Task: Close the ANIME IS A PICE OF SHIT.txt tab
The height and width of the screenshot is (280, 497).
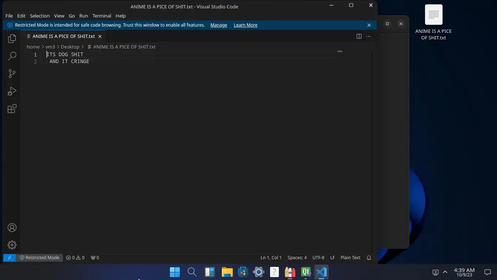Action: pyautogui.click(x=100, y=36)
